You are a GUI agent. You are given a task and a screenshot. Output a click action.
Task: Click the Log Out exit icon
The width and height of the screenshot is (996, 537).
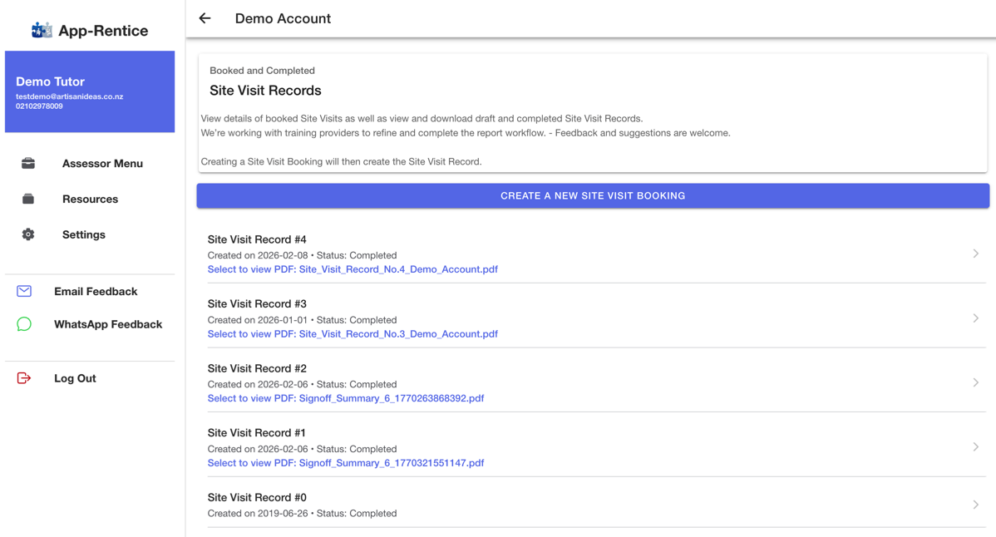(x=24, y=378)
